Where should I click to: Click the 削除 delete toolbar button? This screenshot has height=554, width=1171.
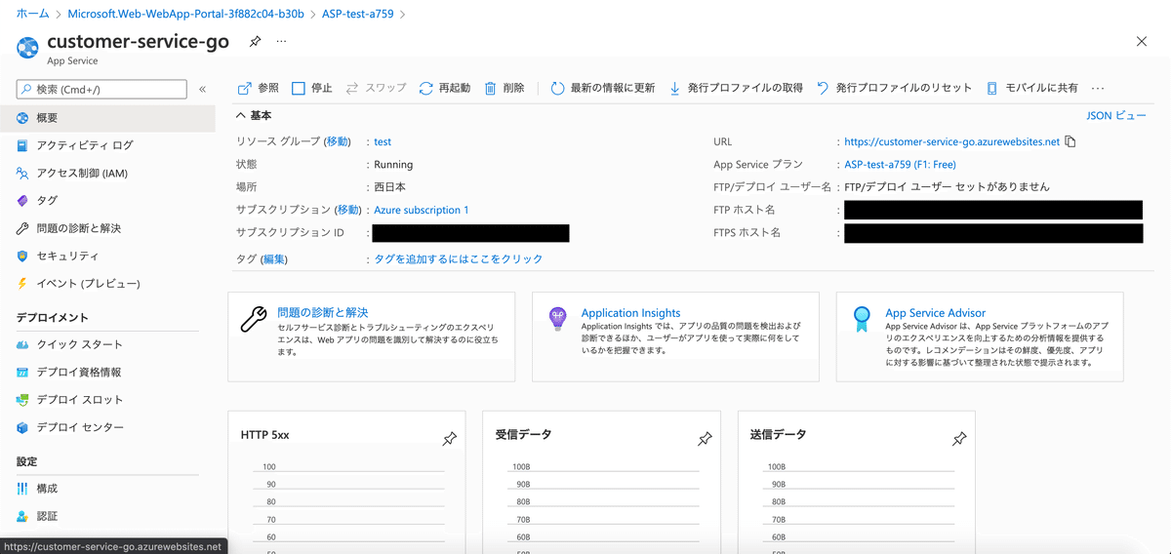tap(505, 88)
